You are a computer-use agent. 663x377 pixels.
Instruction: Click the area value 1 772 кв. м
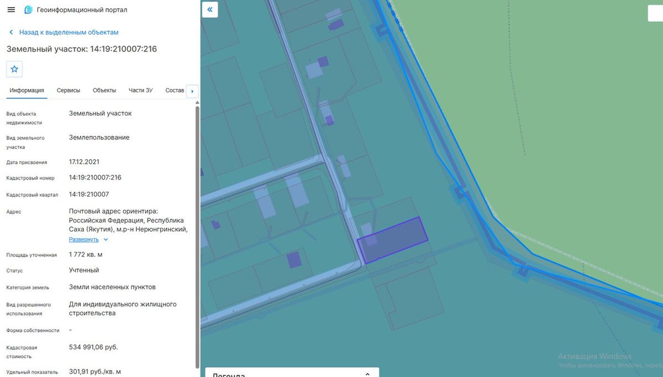click(x=86, y=254)
